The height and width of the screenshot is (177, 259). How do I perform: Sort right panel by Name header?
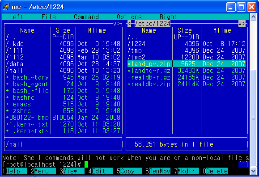[x=149, y=30]
